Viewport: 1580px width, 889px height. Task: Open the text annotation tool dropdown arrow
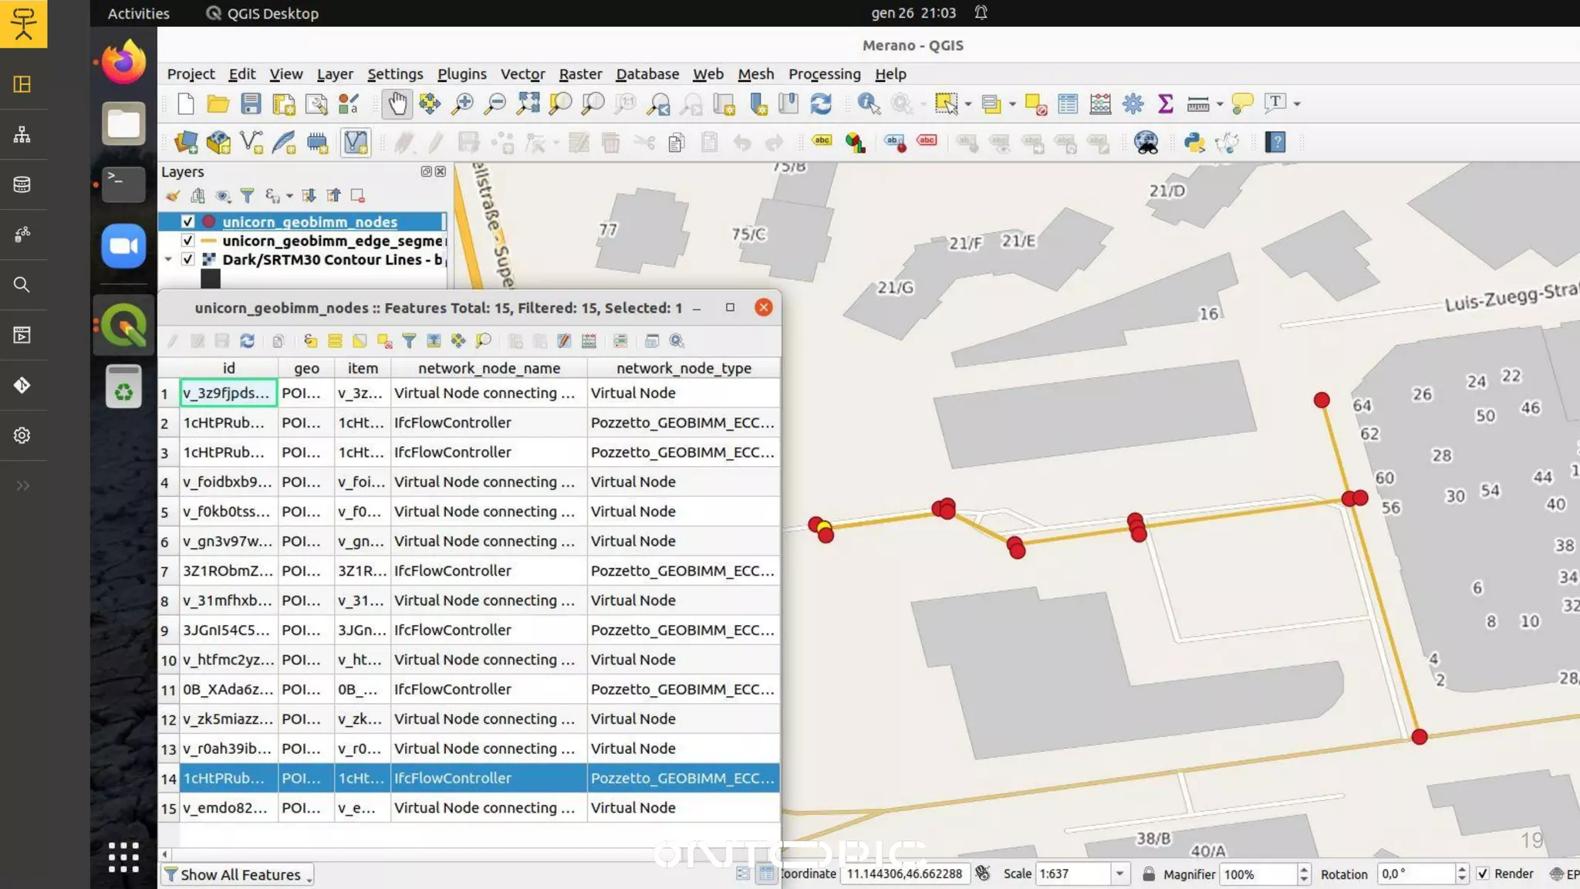(x=1298, y=103)
